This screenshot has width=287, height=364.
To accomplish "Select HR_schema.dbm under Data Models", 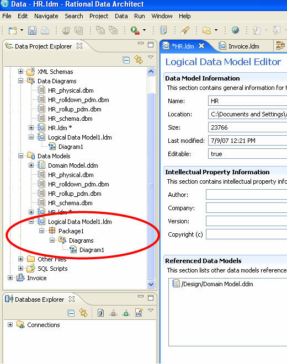I will point(70,203).
